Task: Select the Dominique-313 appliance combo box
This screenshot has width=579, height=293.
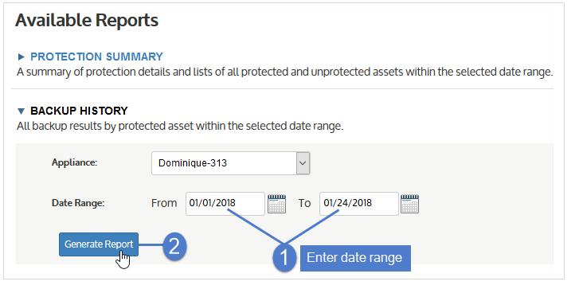Action: pyautogui.click(x=230, y=163)
